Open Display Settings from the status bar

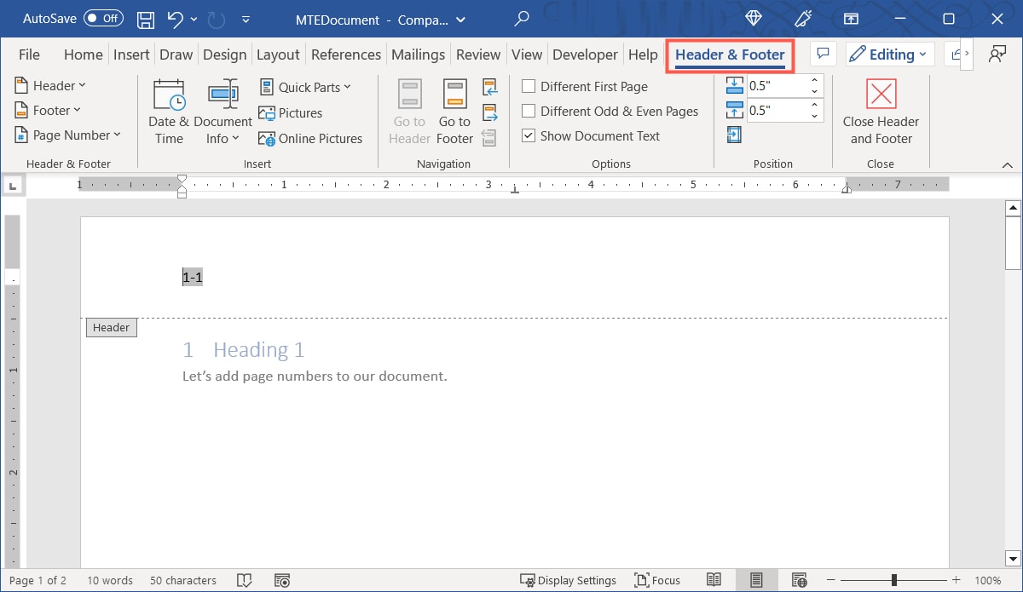(569, 580)
